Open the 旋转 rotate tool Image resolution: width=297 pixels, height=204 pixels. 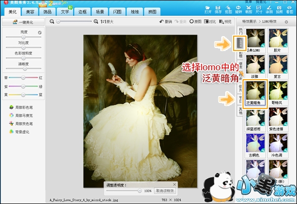pos(239,10)
